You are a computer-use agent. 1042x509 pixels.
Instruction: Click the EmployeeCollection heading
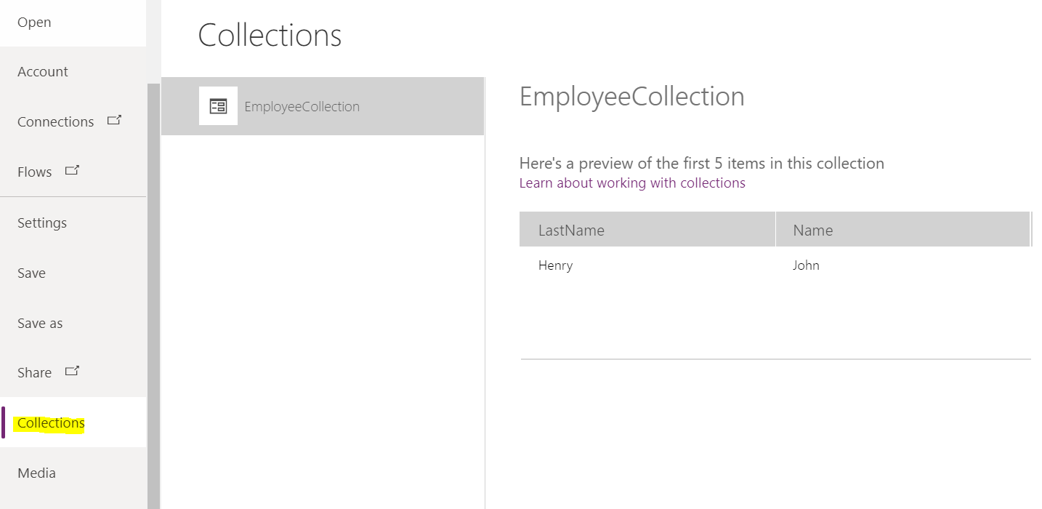(631, 95)
